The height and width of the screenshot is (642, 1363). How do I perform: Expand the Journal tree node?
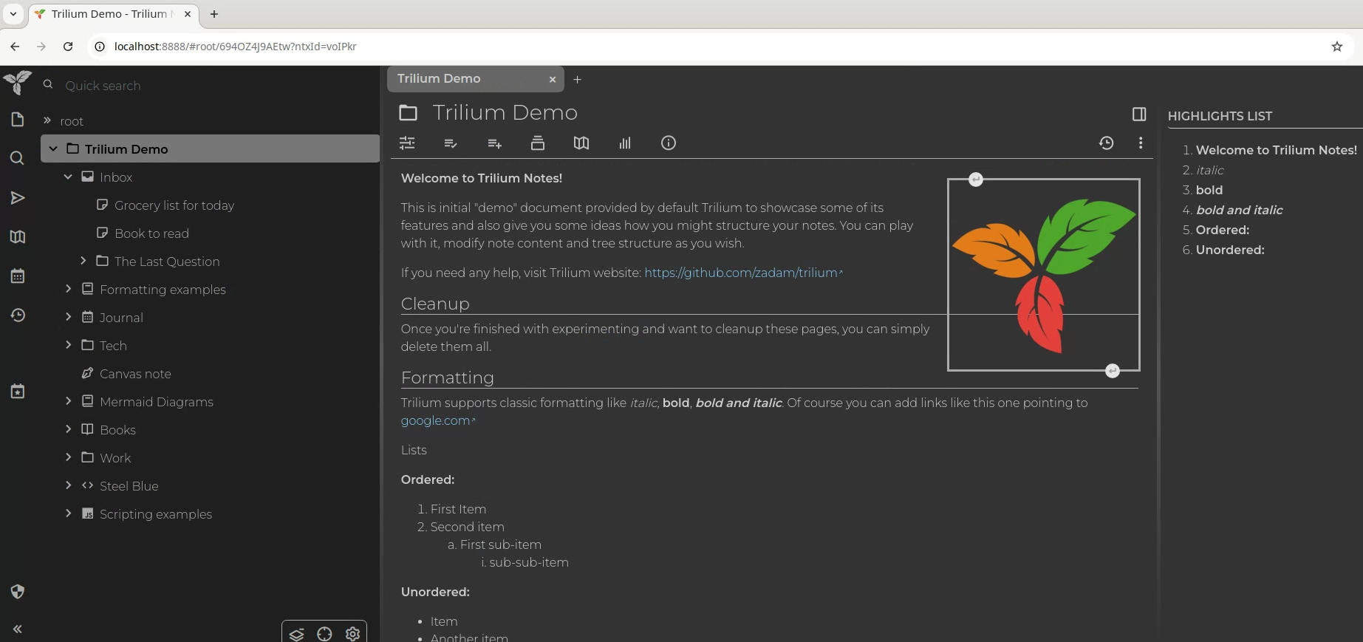[68, 317]
